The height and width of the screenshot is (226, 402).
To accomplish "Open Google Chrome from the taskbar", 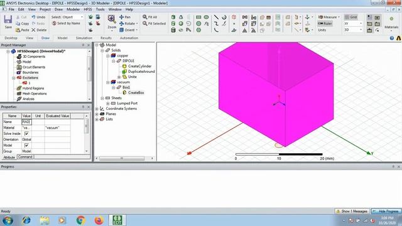I will pos(80,220).
